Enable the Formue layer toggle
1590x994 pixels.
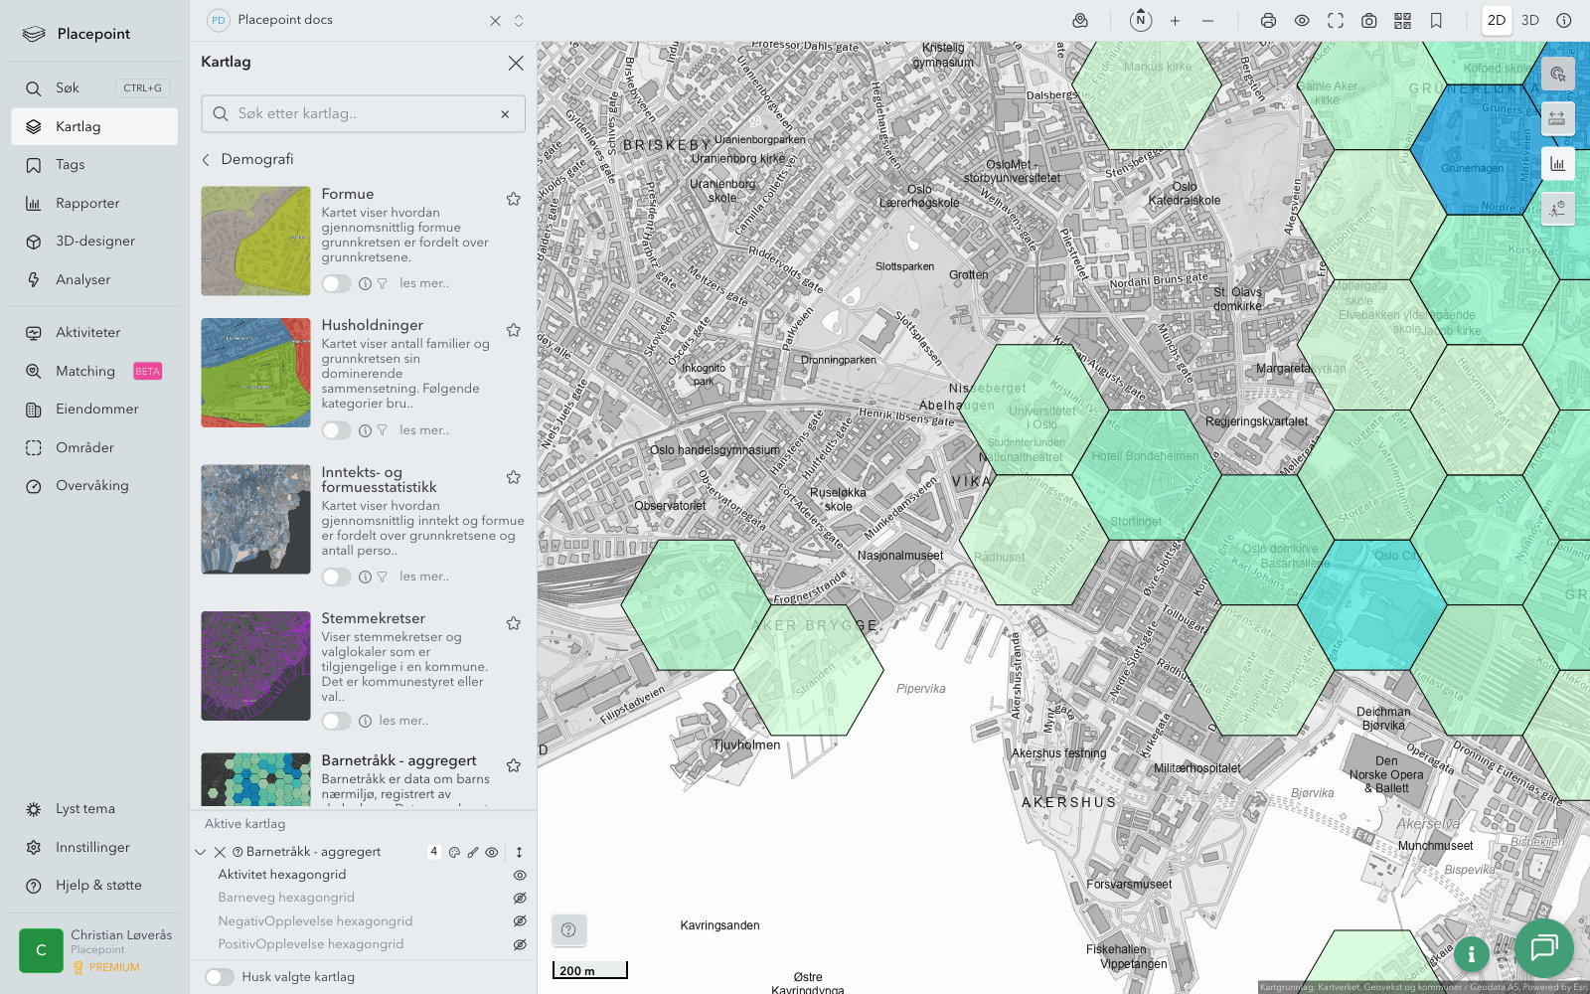pyautogui.click(x=336, y=283)
